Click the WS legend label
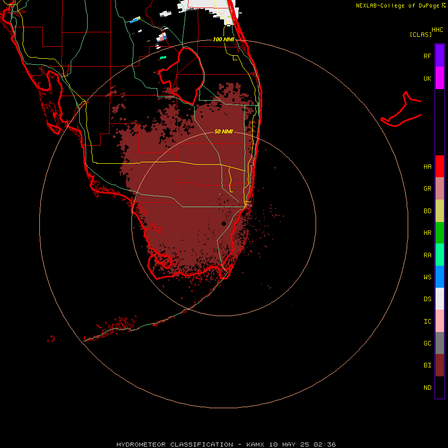The width and height of the screenshot is (448, 448). pyautogui.click(x=427, y=277)
